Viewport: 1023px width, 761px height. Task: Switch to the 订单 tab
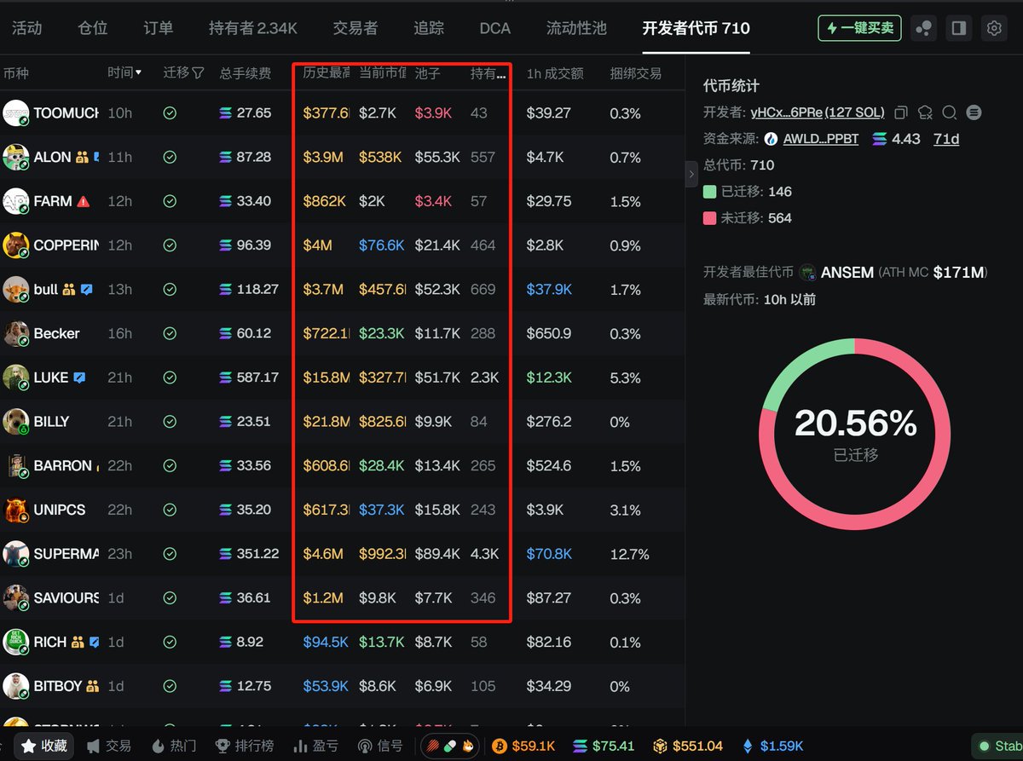[x=159, y=28]
